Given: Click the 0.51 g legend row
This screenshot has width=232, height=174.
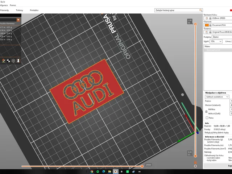Looking at the screenshot, I should coord(6,27).
